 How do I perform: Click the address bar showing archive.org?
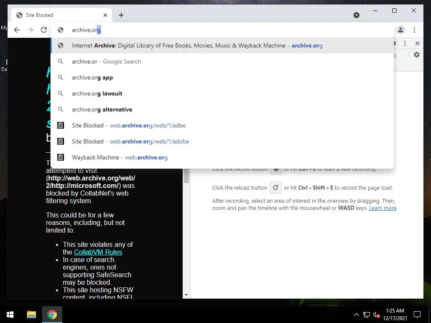tap(222, 30)
